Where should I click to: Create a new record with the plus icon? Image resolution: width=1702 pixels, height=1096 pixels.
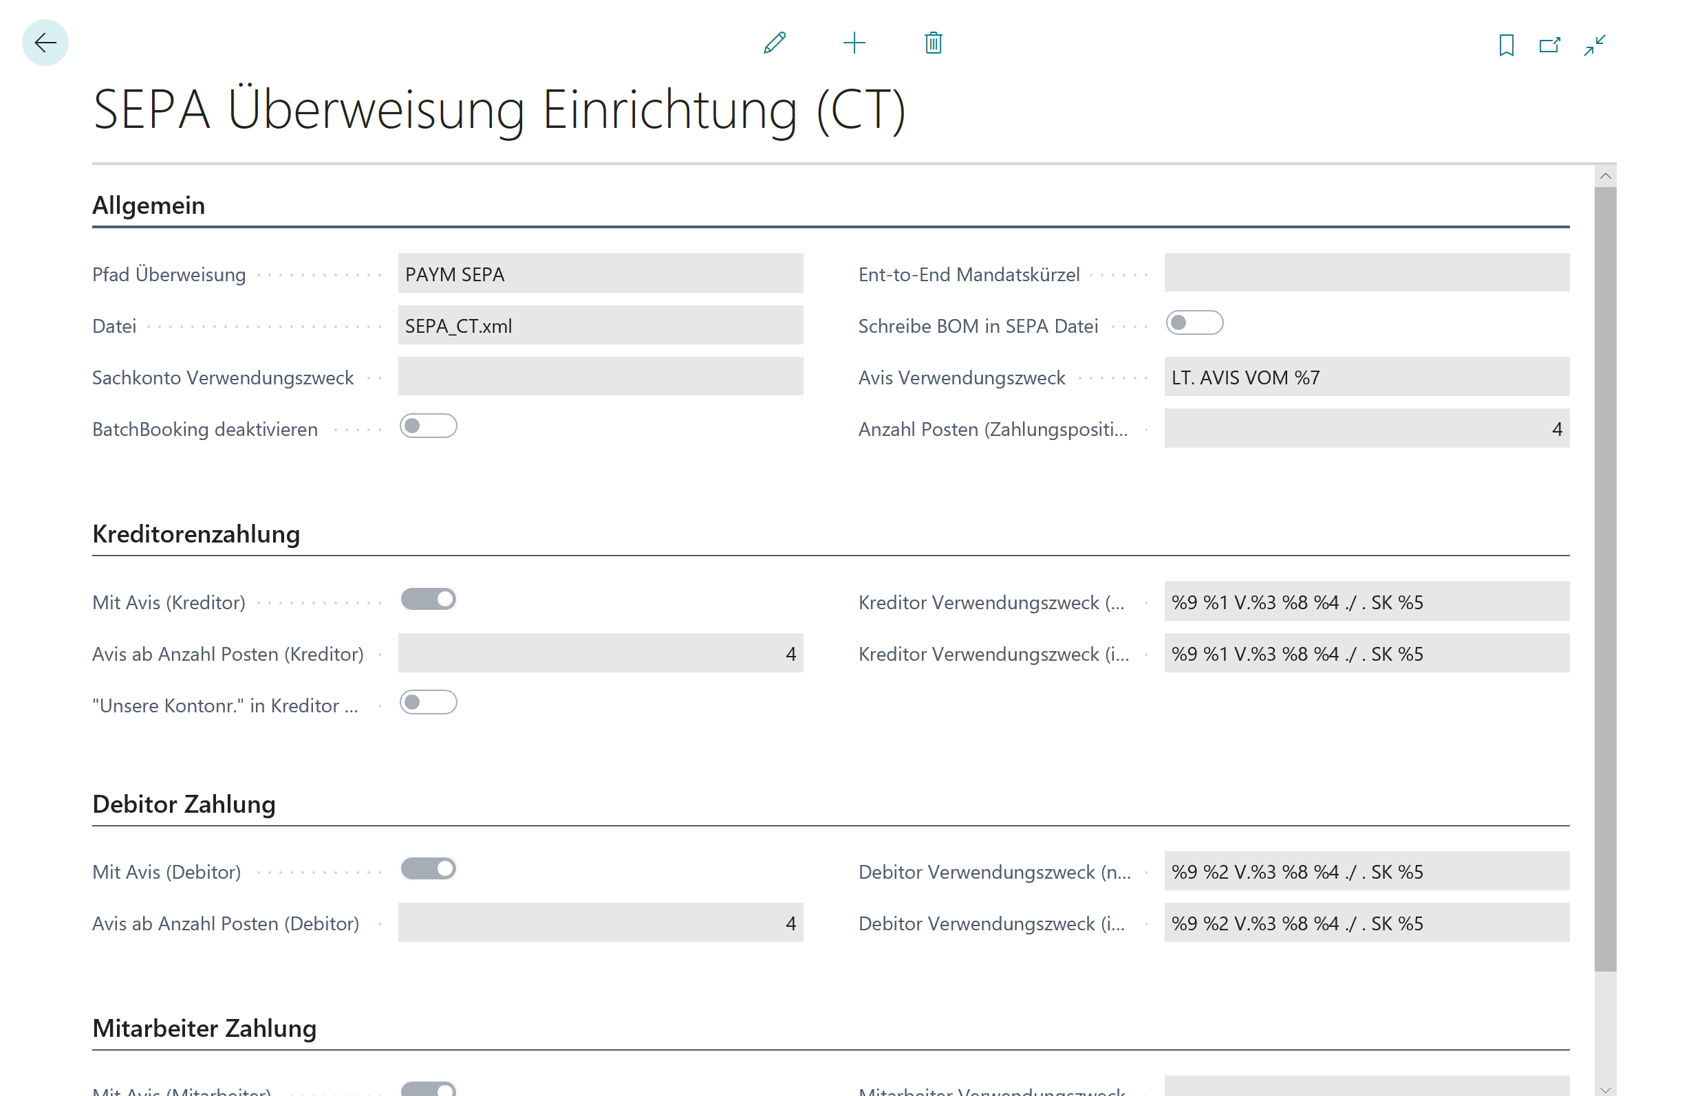854,43
